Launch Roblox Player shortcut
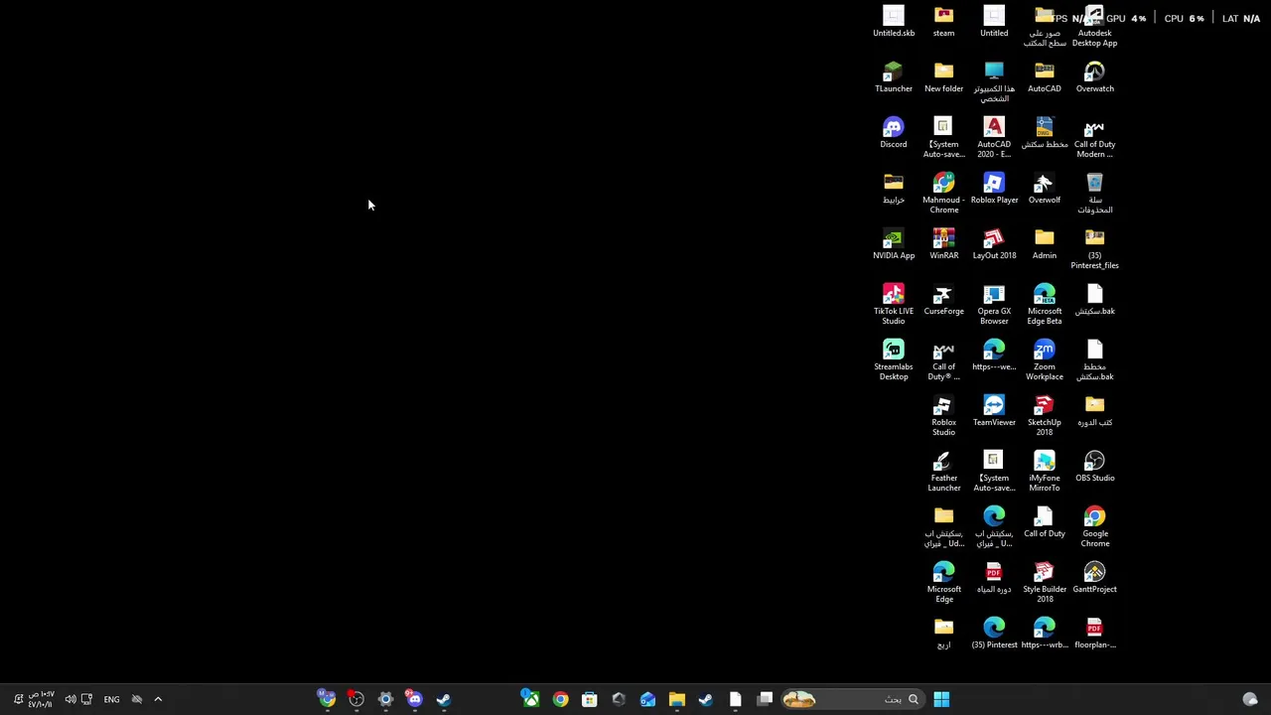1271x715 pixels. (994, 189)
